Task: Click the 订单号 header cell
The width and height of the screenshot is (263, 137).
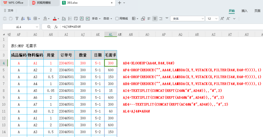Action: pyautogui.click(x=66, y=55)
